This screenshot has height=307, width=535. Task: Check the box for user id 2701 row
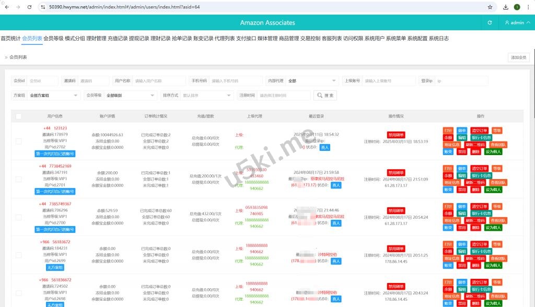(19, 179)
